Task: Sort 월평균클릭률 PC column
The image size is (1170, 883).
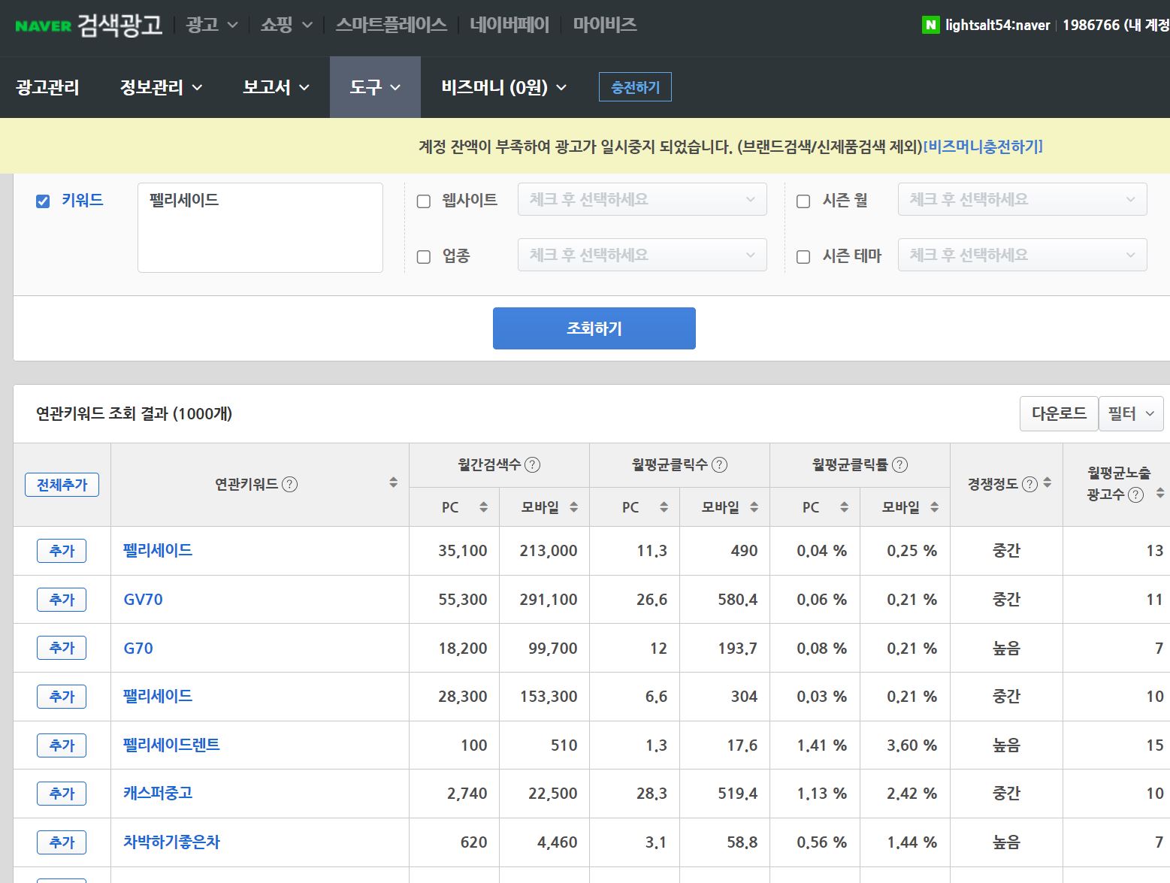Action: 844,507
